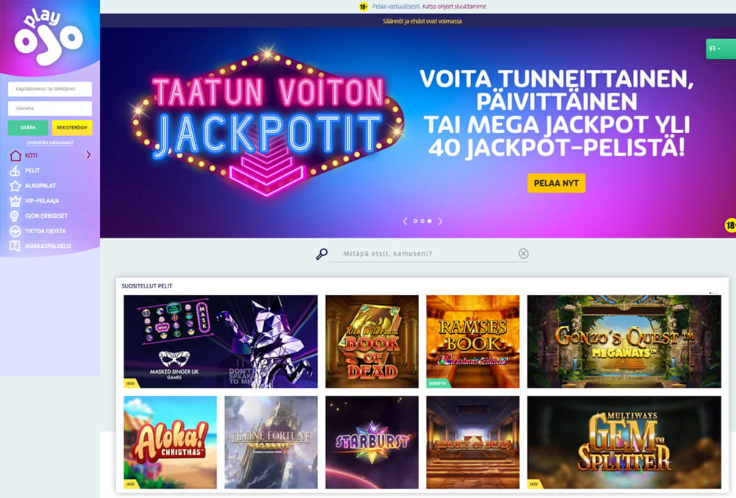
Task: Open the Starburst game thumbnail
Action: [372, 442]
